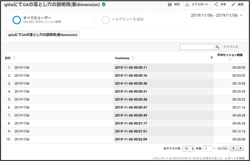The height and width of the screenshot is (161, 250).
Task: Go to previous page arrow
Action: [x=233, y=148]
